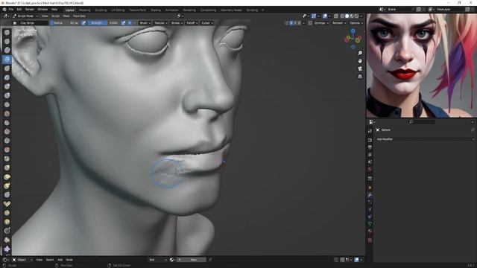This screenshot has height=268, width=477.
Task: Switch to the UV Editing workspace tab
Action: coord(118,10)
